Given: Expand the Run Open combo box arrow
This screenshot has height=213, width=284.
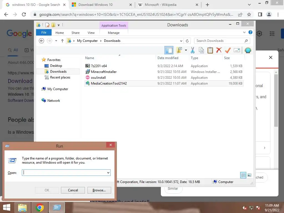Looking at the screenshot, I should coord(108,173).
